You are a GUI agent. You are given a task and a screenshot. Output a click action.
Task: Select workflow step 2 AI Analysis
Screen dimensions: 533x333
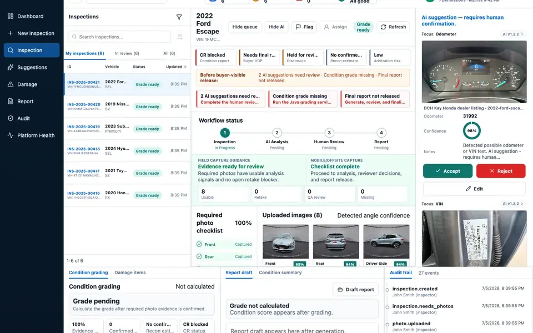pyautogui.click(x=277, y=133)
